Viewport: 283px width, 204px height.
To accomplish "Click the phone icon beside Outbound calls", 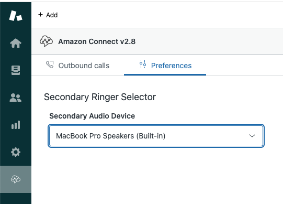I will (50, 65).
